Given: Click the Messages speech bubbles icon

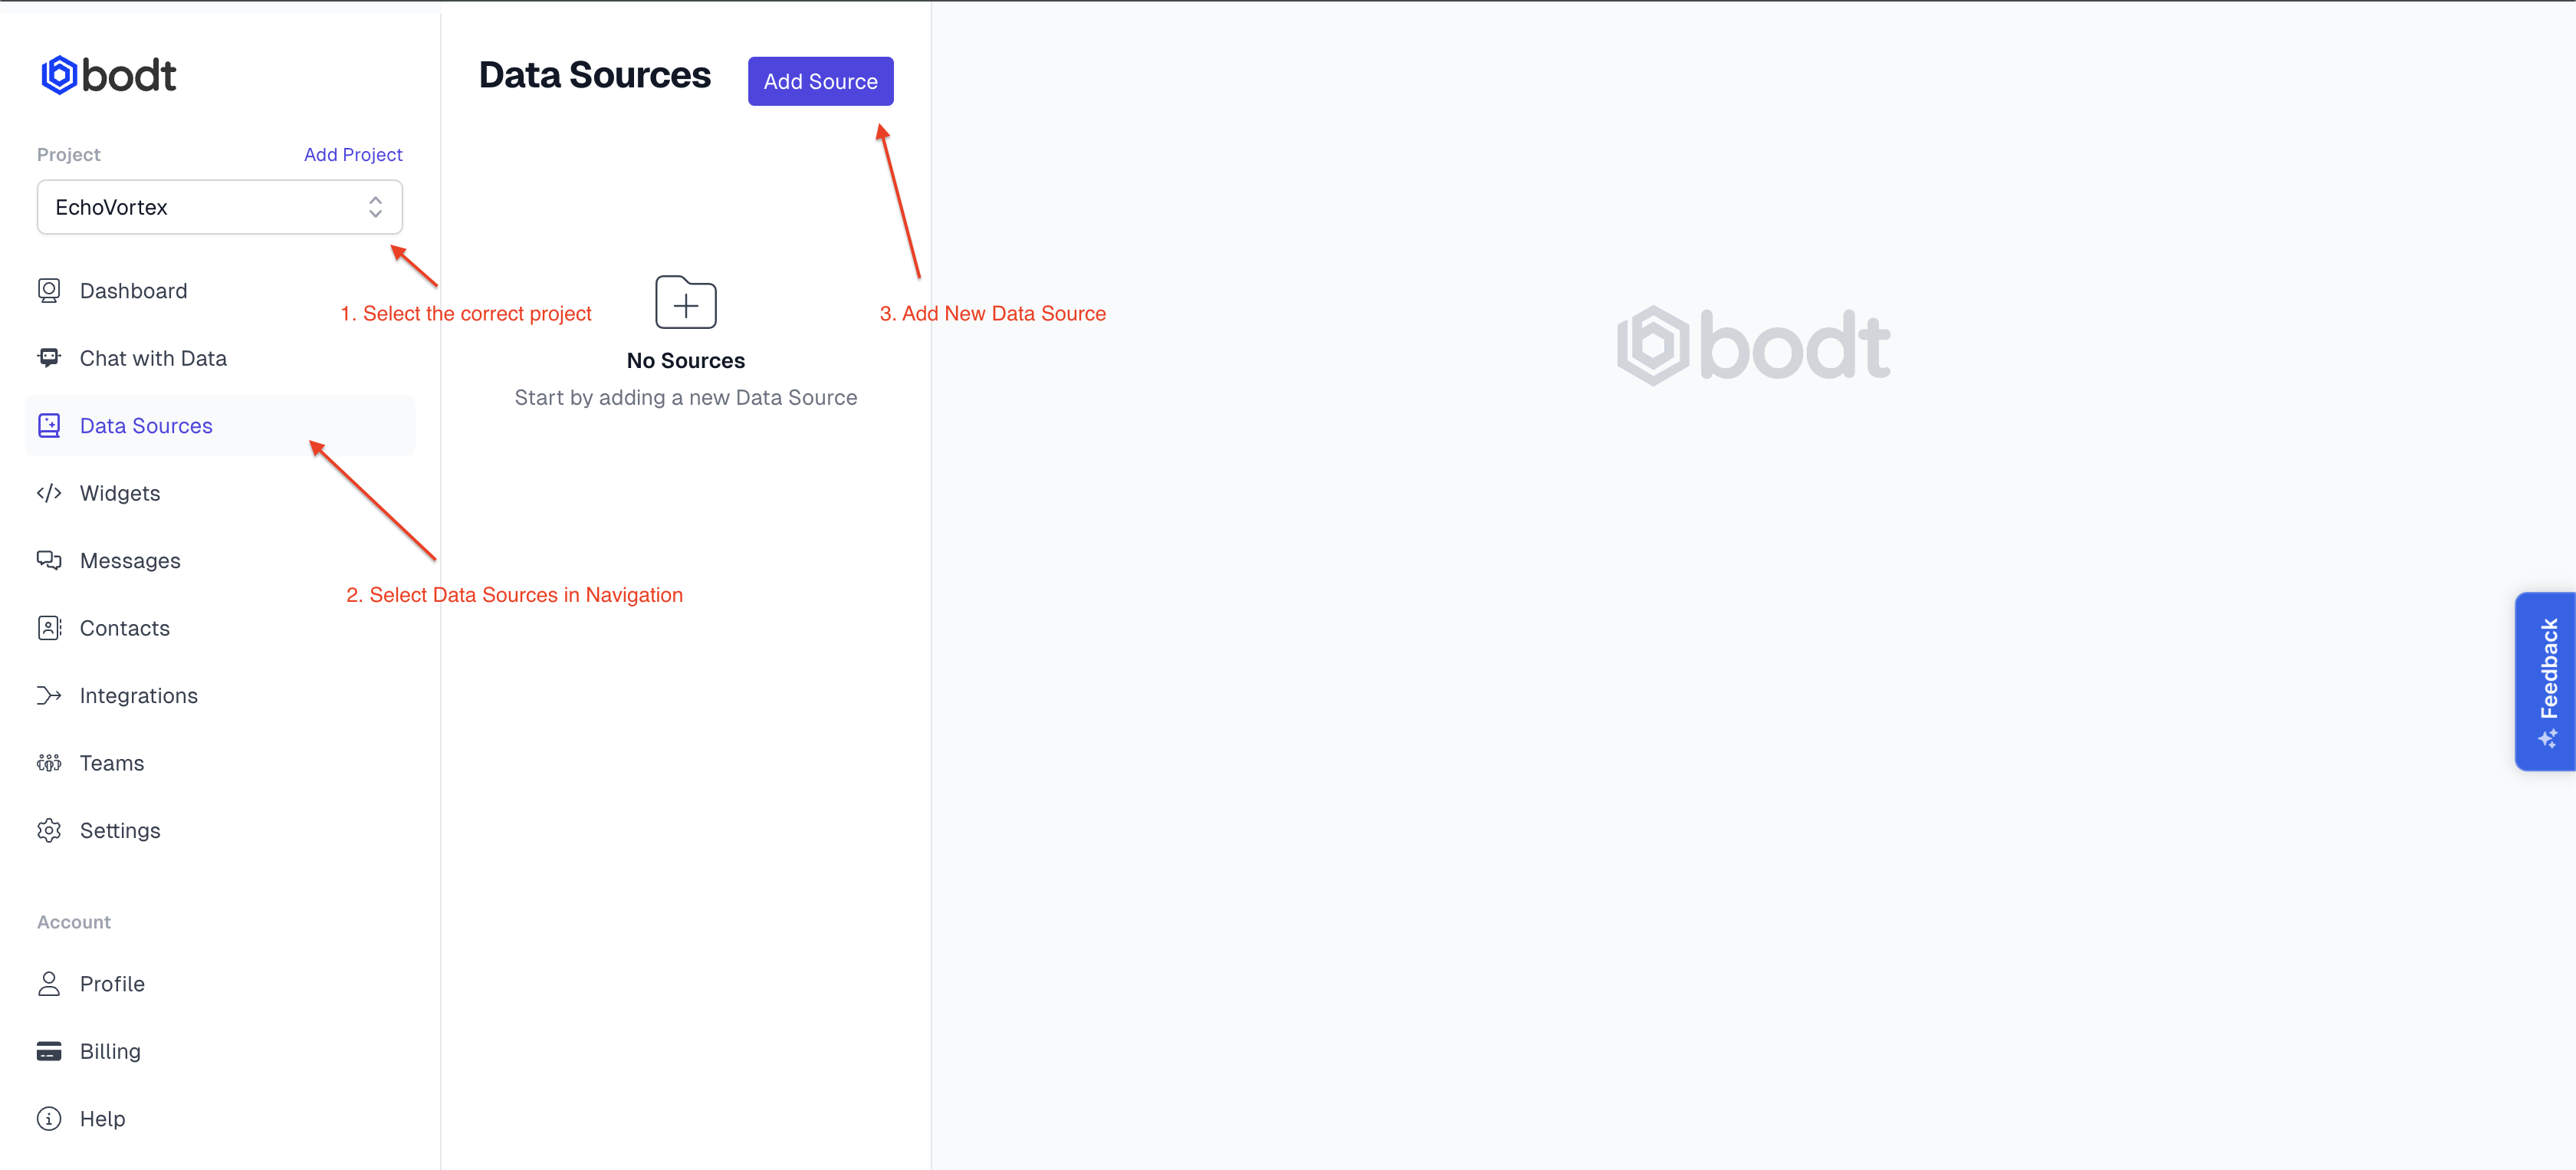Looking at the screenshot, I should pos(49,560).
